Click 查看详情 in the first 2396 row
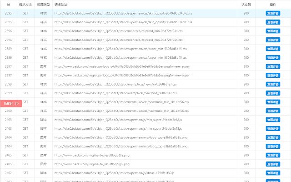Screen dimensions: 291x182 tap(273, 31)
